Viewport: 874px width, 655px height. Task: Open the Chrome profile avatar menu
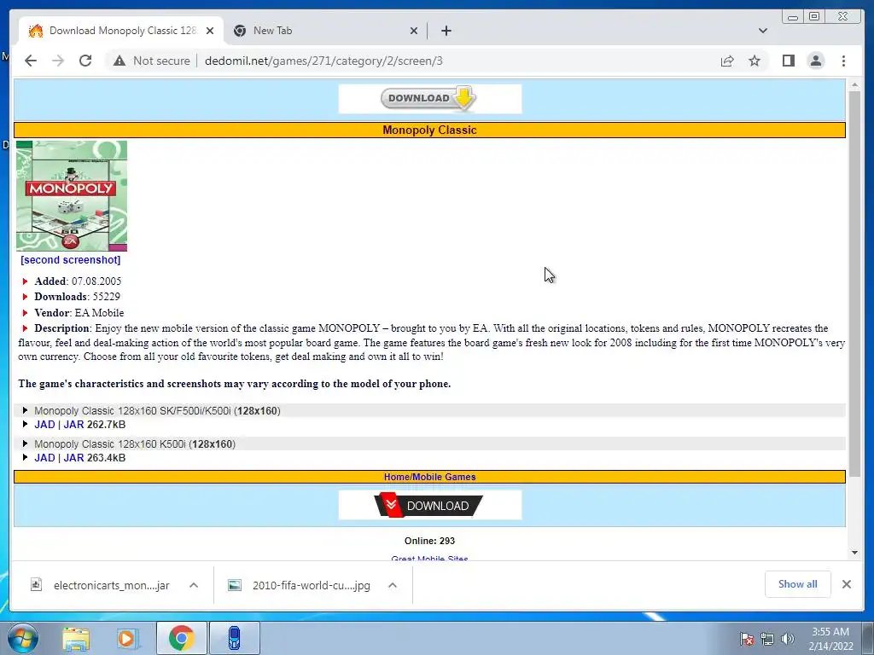point(816,61)
